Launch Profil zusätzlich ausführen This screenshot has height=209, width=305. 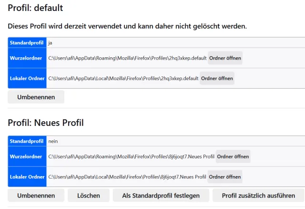pyautogui.click(x=258, y=195)
